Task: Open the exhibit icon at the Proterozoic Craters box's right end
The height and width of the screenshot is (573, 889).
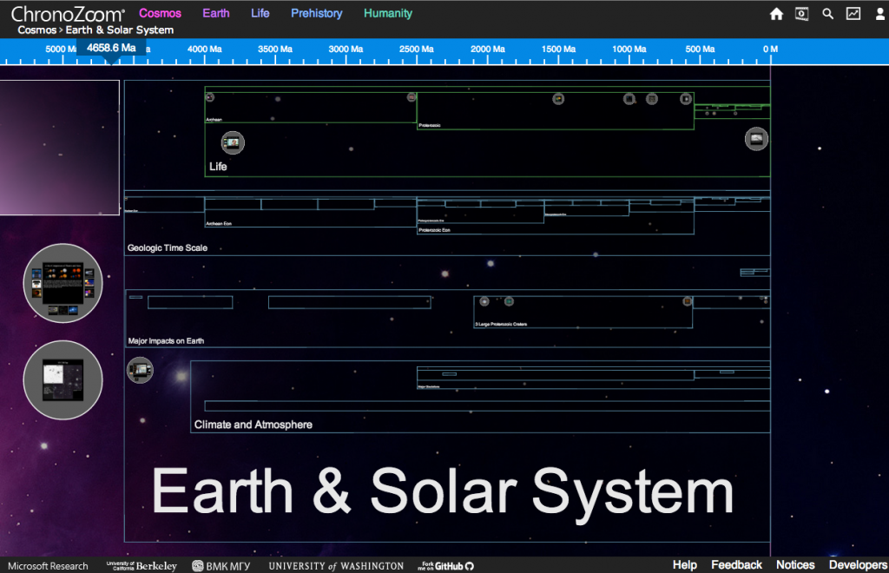Action: pyautogui.click(x=688, y=301)
